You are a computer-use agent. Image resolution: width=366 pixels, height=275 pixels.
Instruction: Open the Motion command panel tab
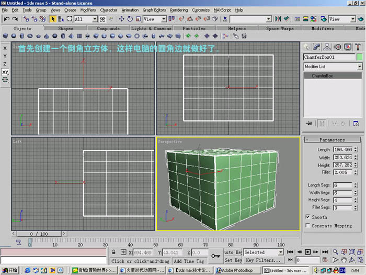(x=337, y=47)
